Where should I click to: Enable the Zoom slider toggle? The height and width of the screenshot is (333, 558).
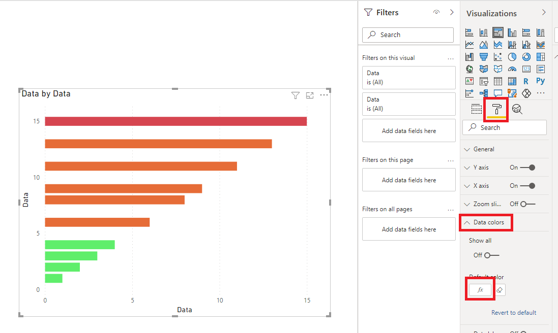pyautogui.click(x=528, y=204)
